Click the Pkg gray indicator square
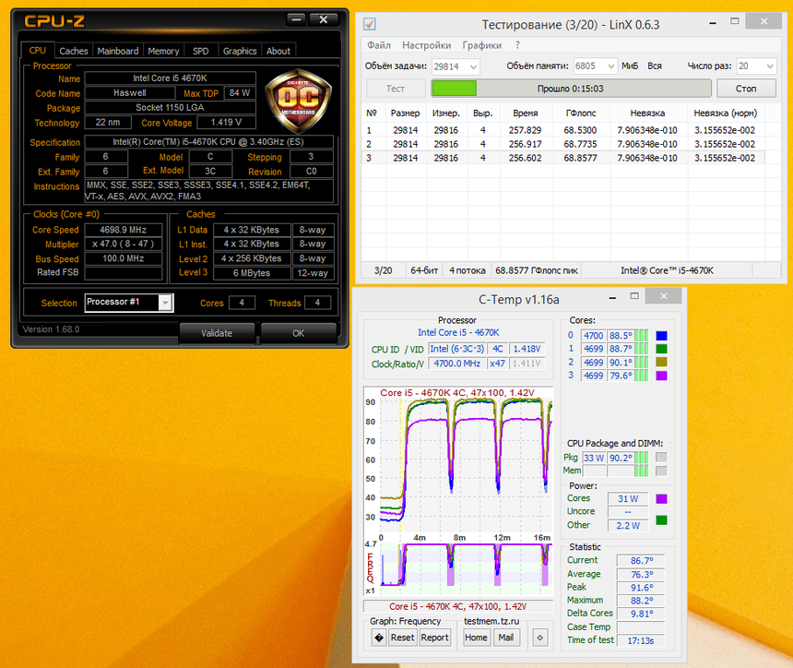This screenshot has width=793, height=668. (660, 458)
